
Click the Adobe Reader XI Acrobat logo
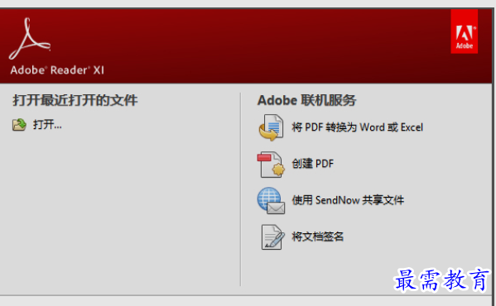(30, 39)
